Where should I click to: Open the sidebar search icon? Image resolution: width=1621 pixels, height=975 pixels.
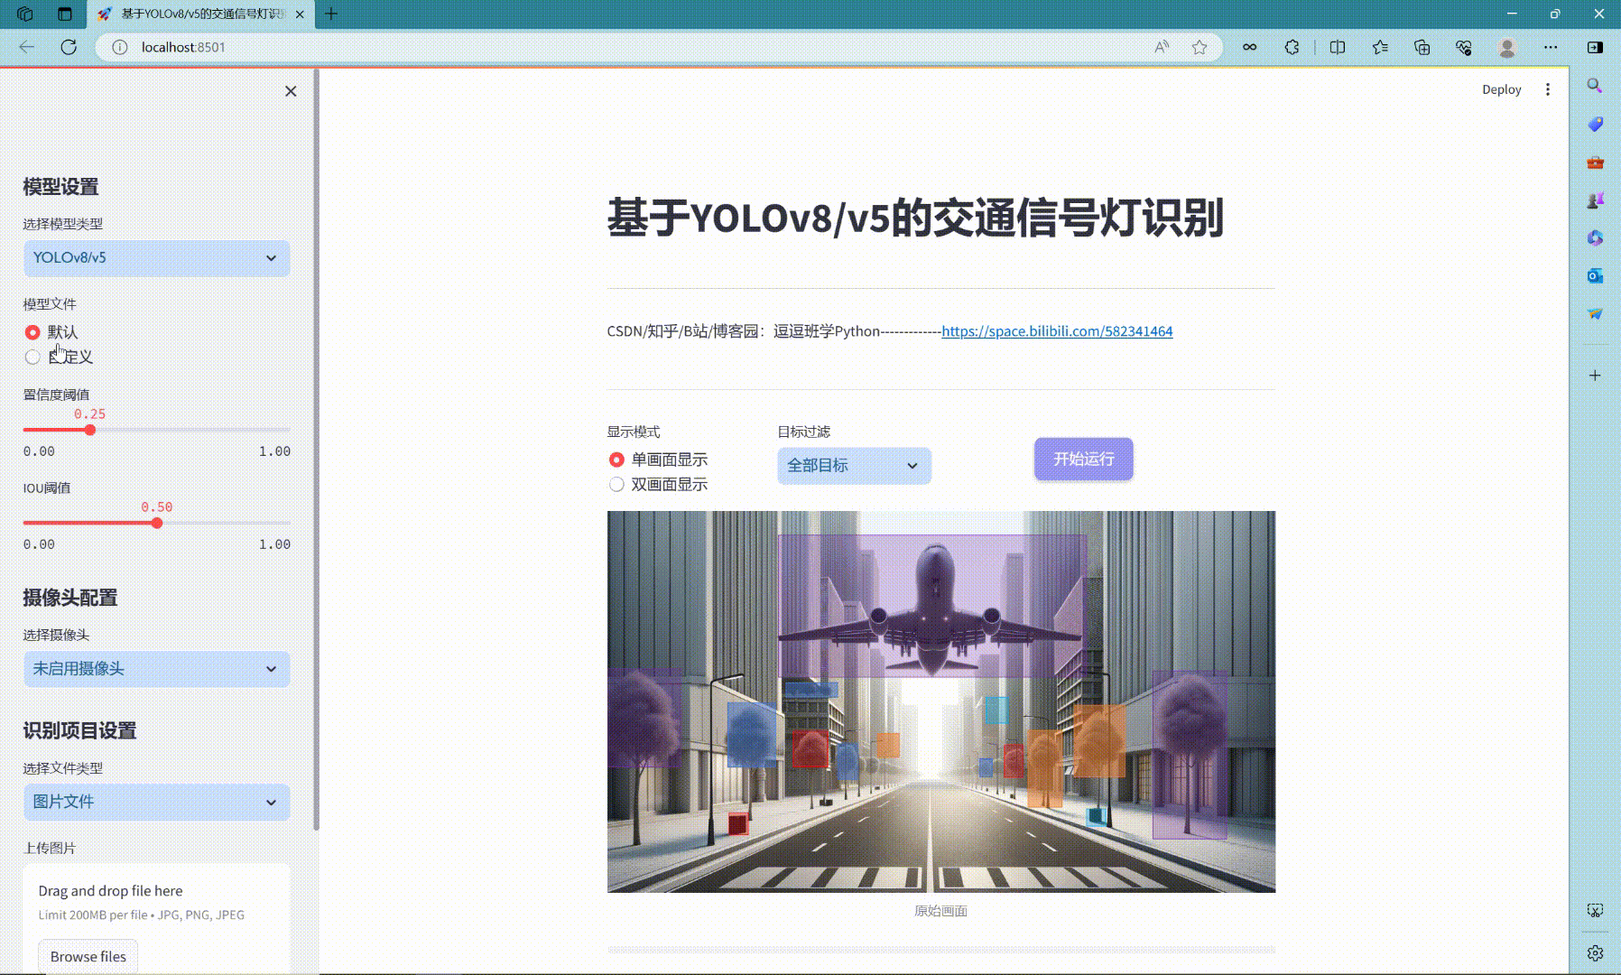point(1594,88)
